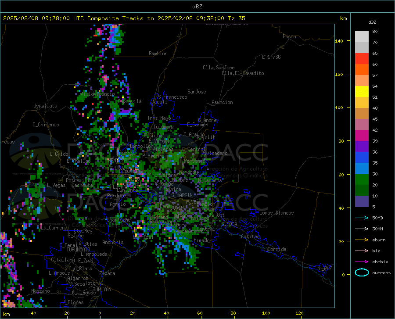This screenshot has height=319, width=395.
Task: Click the Gltallary place label
Action: (63, 260)
